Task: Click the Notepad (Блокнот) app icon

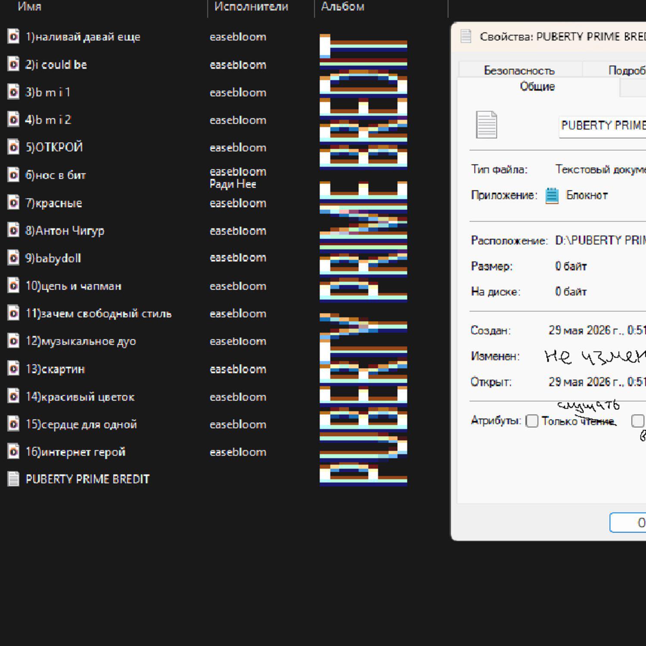Action: tap(552, 196)
